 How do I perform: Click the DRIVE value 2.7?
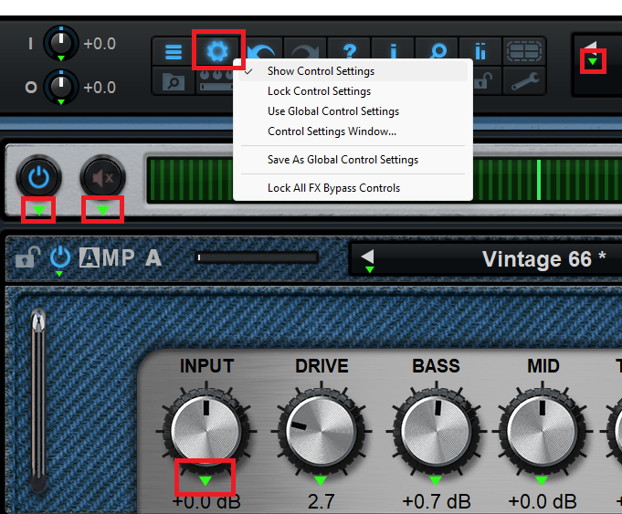[x=321, y=502]
